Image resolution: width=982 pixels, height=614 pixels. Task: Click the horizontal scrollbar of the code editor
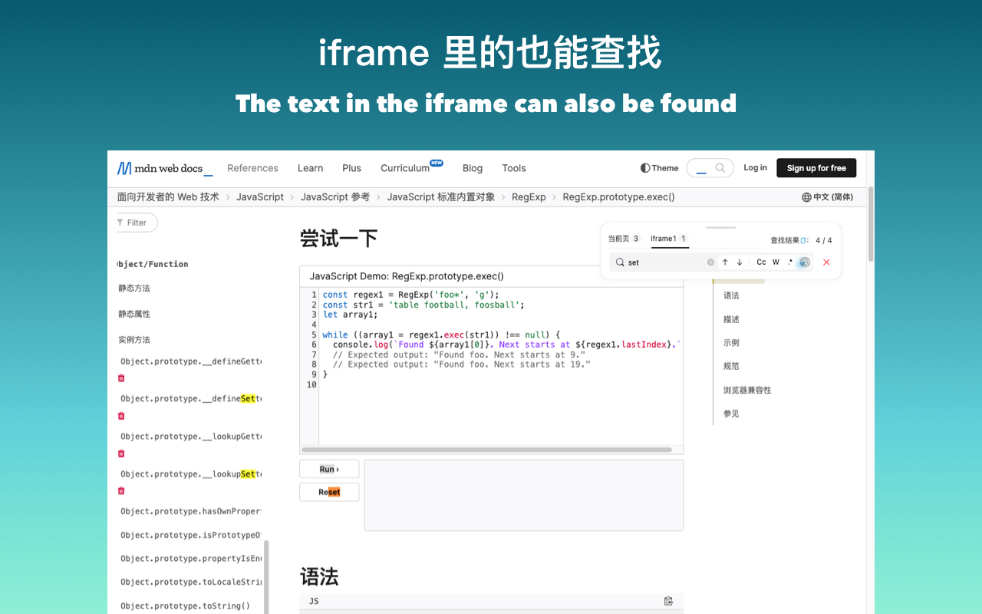(x=487, y=450)
